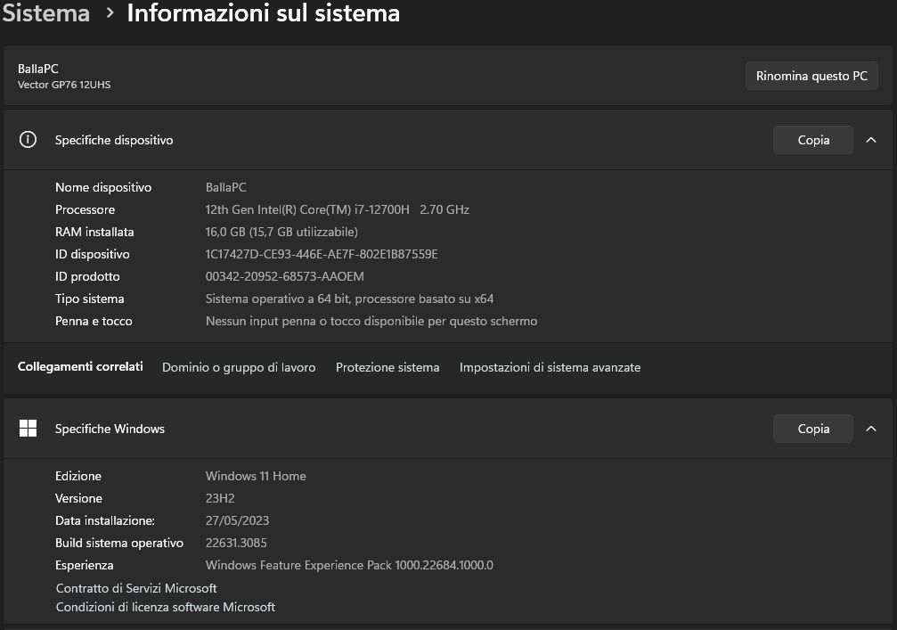Open Protezione sistema
The height and width of the screenshot is (630, 897).
pyautogui.click(x=387, y=367)
